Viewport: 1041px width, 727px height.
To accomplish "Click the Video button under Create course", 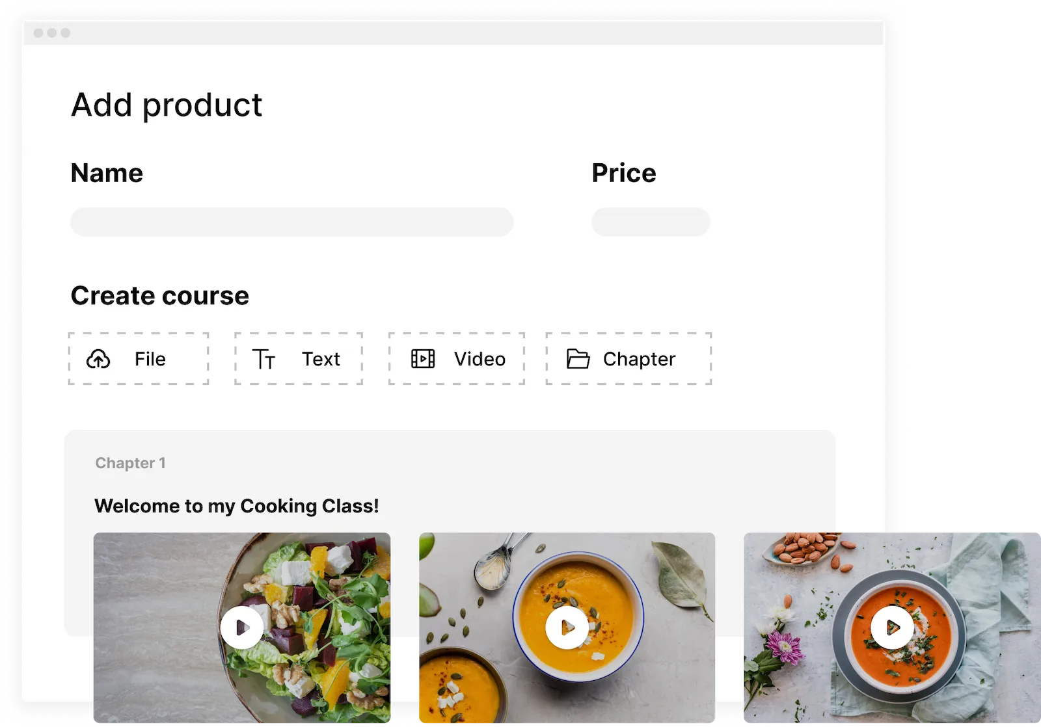I will click(x=456, y=358).
